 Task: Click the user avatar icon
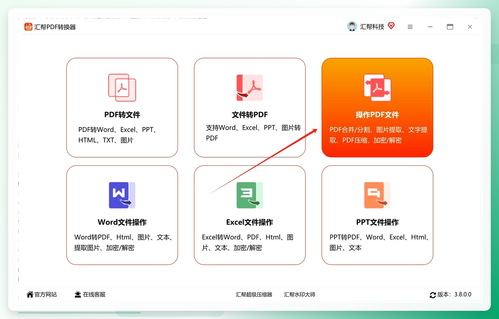[x=352, y=26]
